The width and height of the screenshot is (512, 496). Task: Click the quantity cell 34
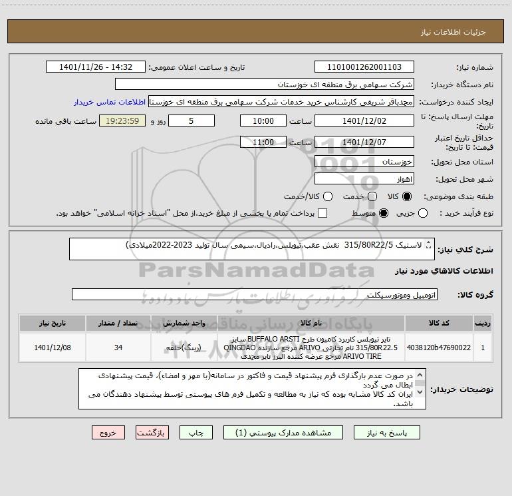click(118, 348)
